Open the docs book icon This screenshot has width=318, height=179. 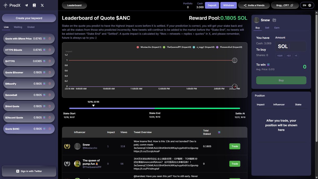pos(34,5)
